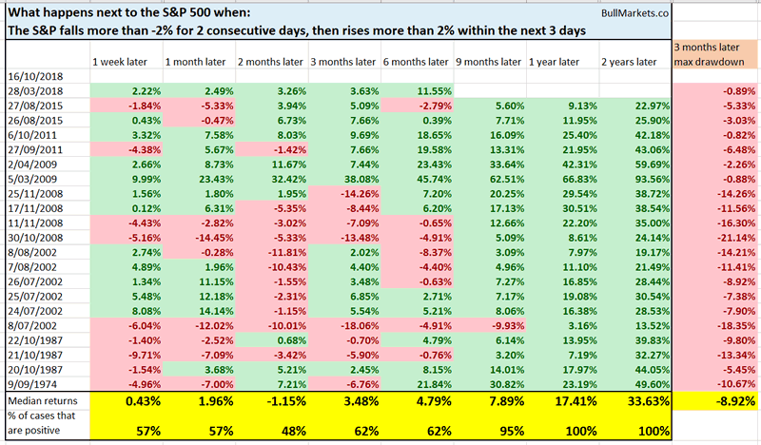Screen dimensions: 761x445
Task: Click the '2 years later' column header
Action: [630, 62]
